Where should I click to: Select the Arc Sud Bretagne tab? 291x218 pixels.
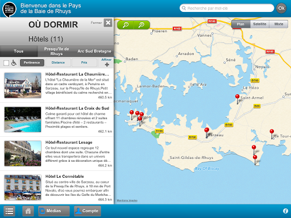tap(94, 51)
